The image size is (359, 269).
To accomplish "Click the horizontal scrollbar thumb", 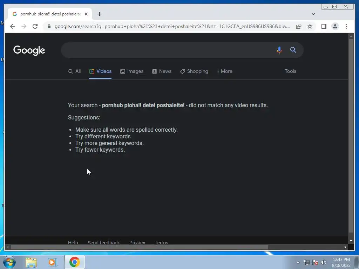I will (x=140, y=247).
